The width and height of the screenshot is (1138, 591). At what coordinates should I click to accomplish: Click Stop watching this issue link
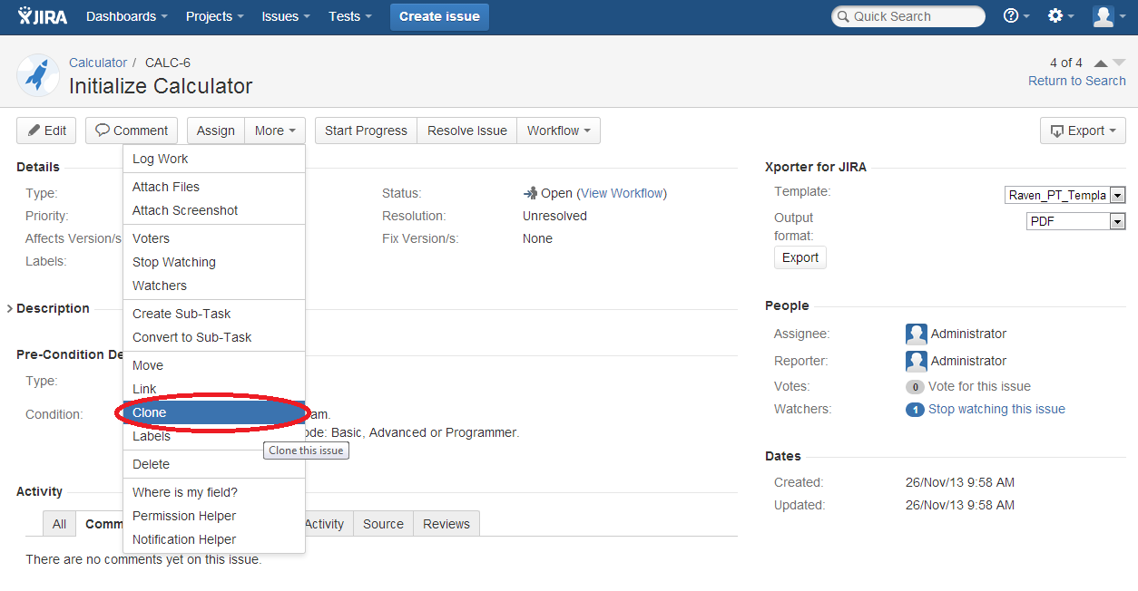[996, 409]
